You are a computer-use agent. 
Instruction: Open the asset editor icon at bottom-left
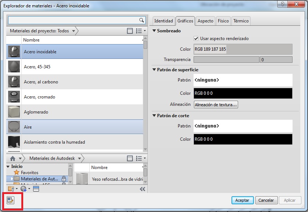point(10,200)
